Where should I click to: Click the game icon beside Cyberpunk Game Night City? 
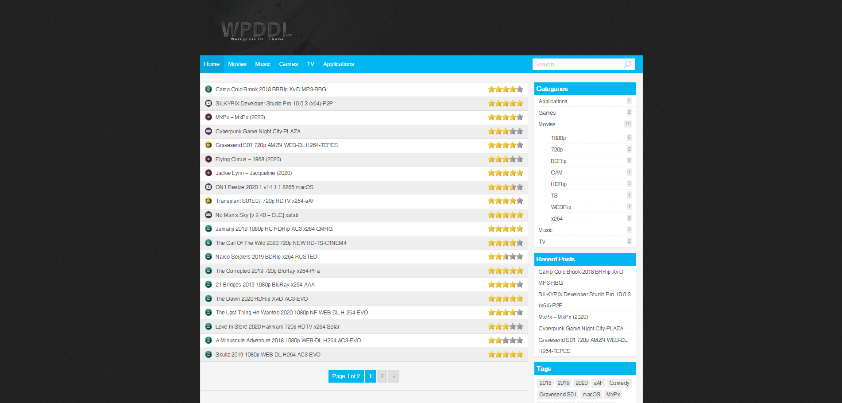coord(209,131)
